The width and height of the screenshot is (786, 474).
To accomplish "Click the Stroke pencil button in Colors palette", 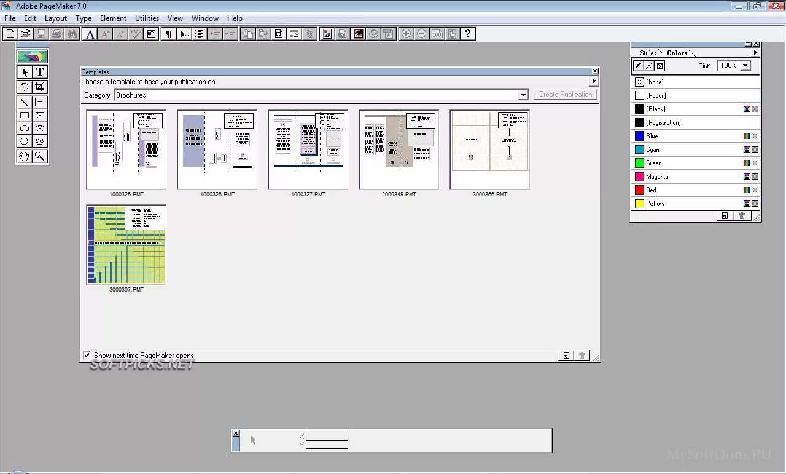I will [639, 66].
